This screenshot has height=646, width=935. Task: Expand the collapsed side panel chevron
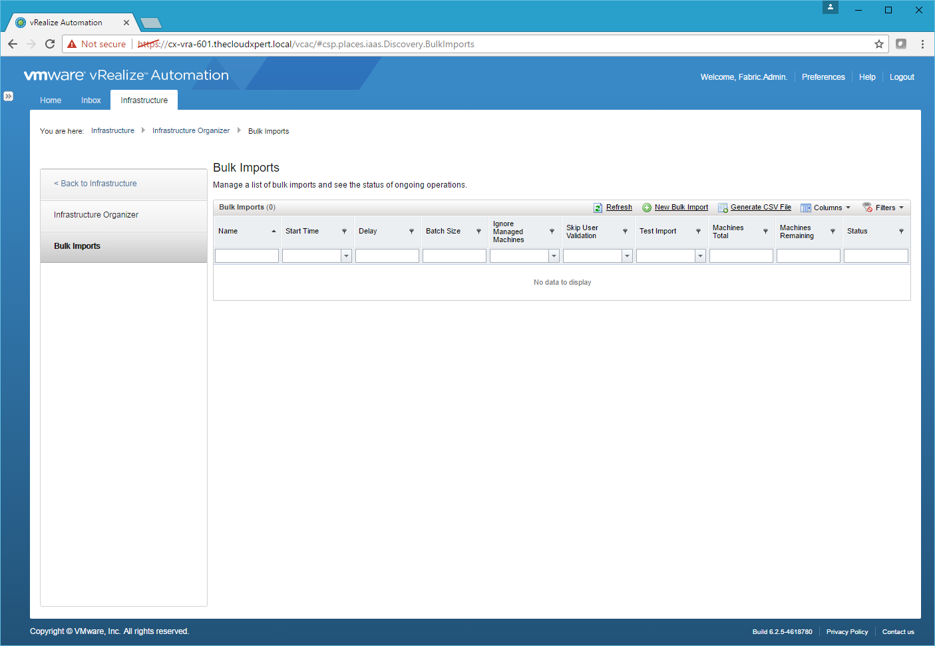[8, 96]
